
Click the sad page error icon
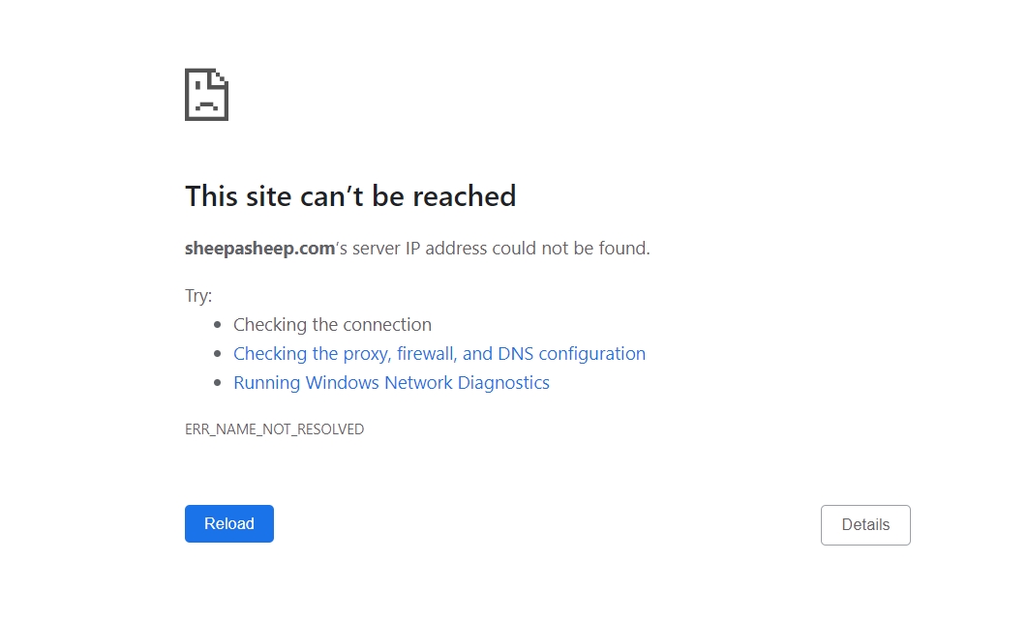click(x=206, y=95)
